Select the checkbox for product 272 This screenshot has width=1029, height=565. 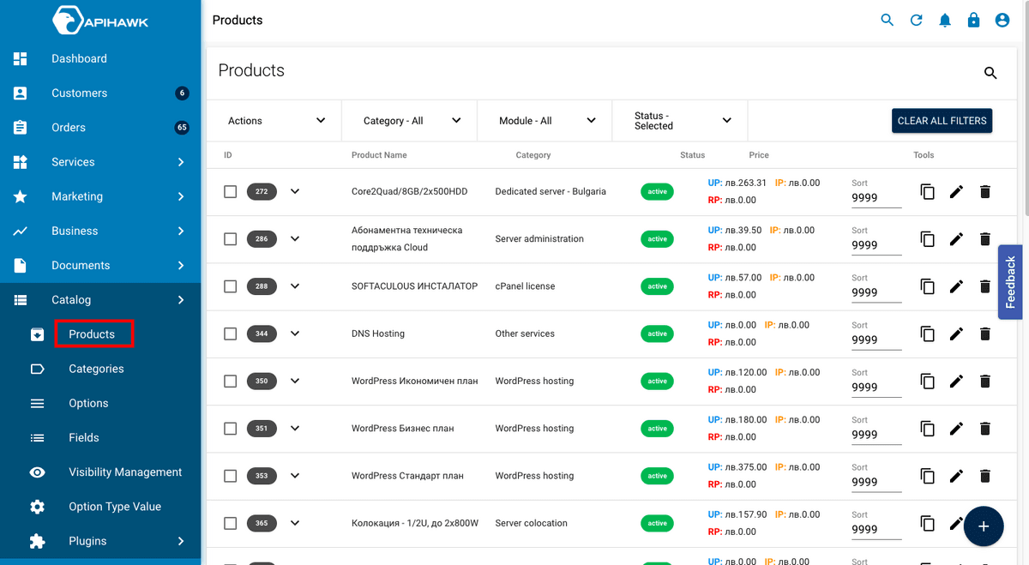click(230, 191)
